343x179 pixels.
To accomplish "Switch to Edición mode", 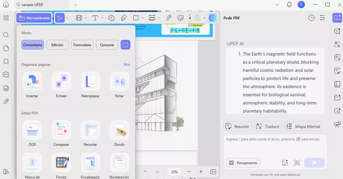I will click(x=57, y=45).
